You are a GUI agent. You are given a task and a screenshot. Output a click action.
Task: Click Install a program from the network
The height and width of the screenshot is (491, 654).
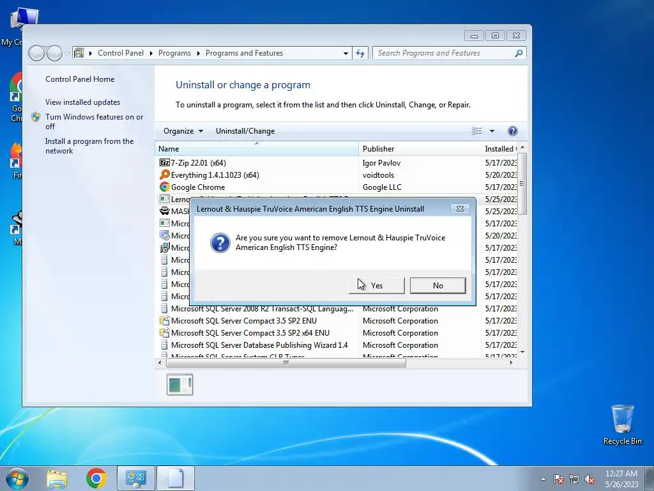tap(89, 146)
